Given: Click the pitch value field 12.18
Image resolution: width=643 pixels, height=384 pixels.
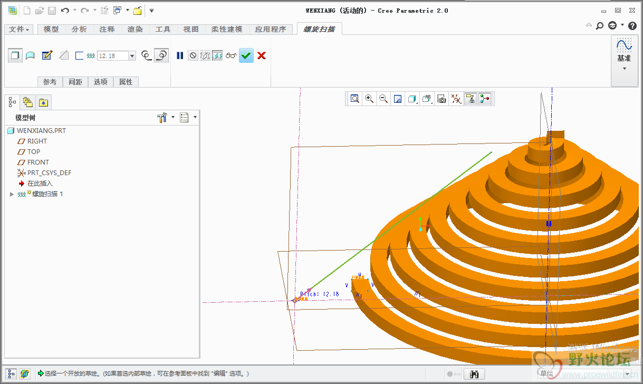Looking at the screenshot, I should pyautogui.click(x=113, y=56).
